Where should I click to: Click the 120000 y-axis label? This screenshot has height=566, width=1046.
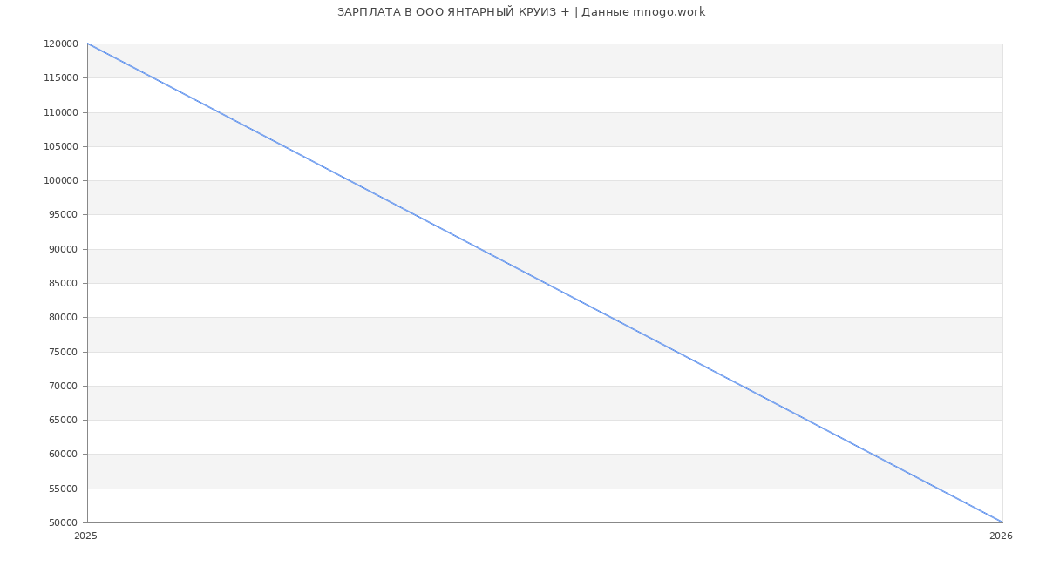[x=61, y=44]
